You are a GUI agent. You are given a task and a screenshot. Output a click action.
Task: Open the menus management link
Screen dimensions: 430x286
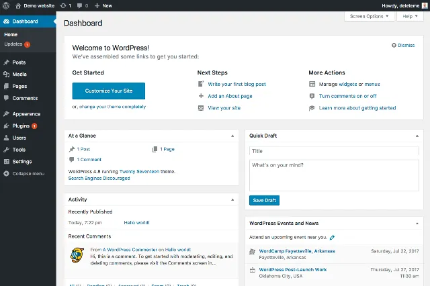[x=372, y=84]
